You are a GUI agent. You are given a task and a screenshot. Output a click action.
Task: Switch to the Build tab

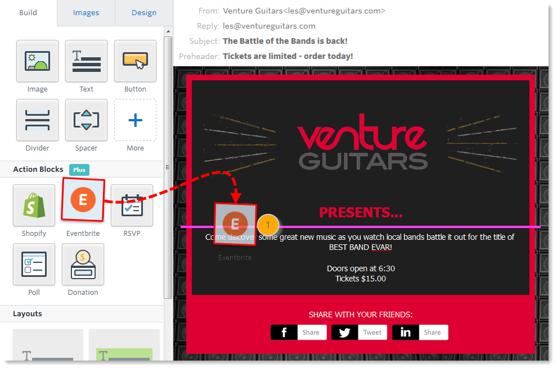coord(28,13)
